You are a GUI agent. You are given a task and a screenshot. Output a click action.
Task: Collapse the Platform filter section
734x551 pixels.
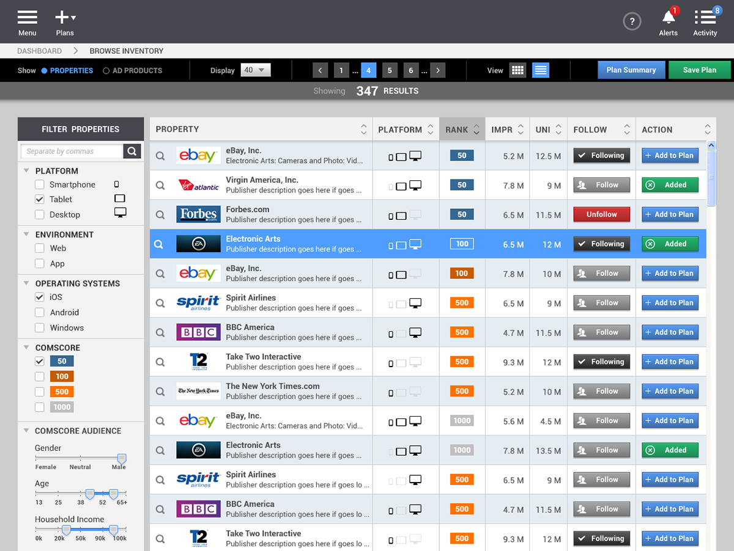tap(26, 170)
